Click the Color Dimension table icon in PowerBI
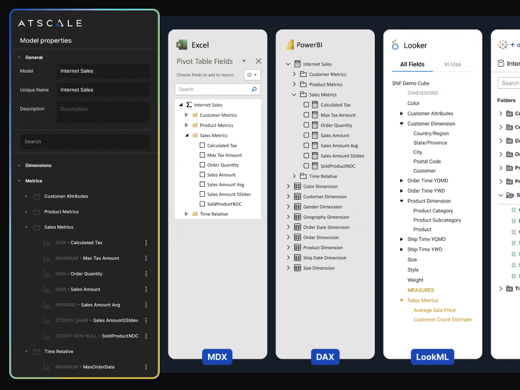520x390 pixels. [x=297, y=186]
